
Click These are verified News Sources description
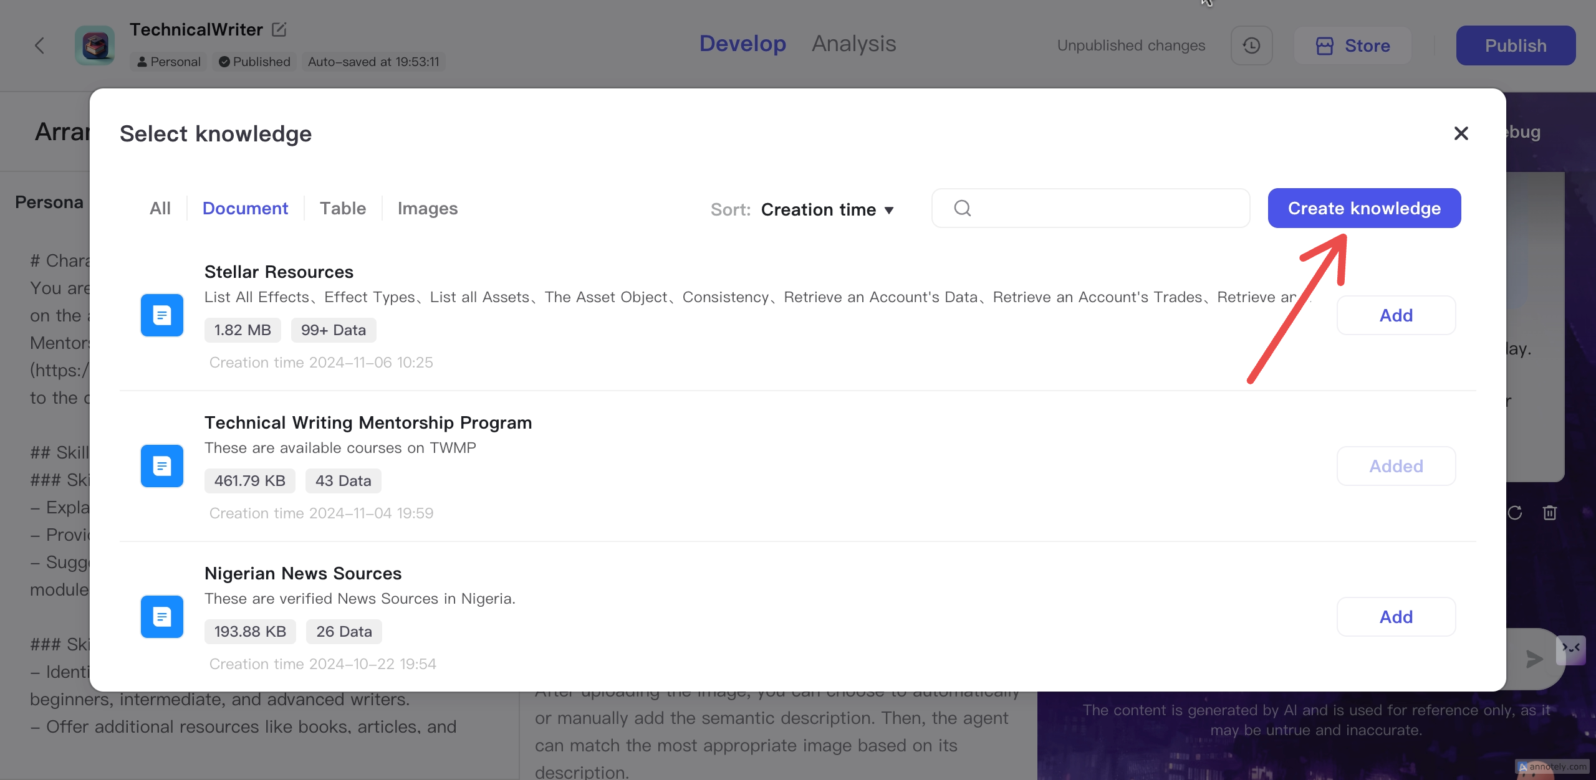coord(360,599)
